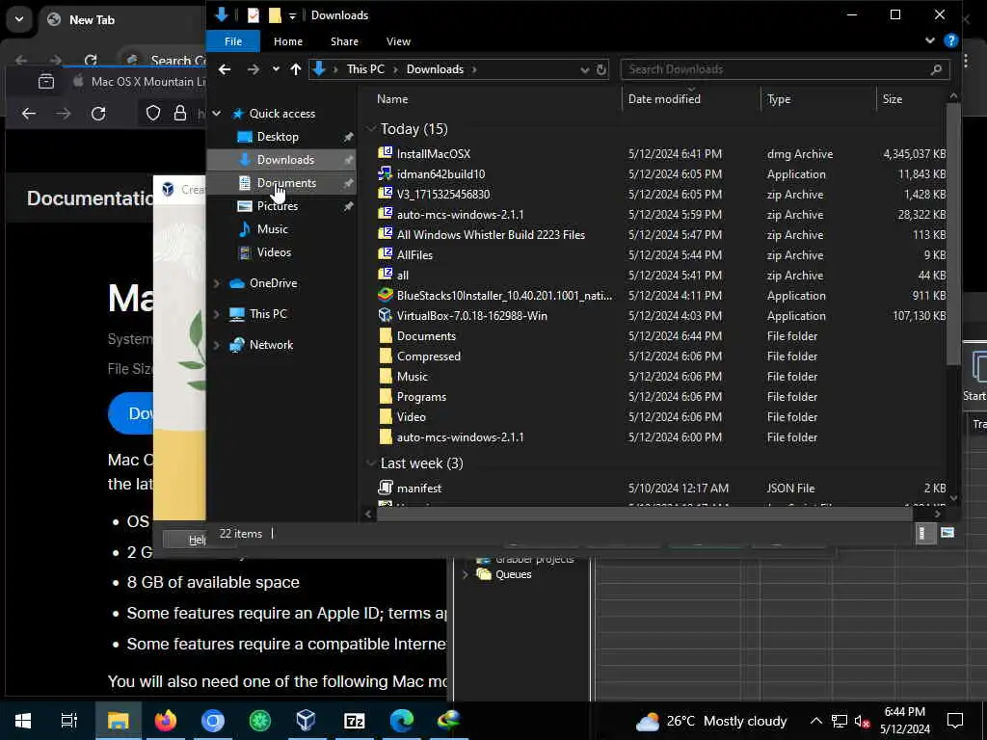The height and width of the screenshot is (740, 987).
Task: Click Forward arrow in File Explorer
Action: click(x=253, y=69)
